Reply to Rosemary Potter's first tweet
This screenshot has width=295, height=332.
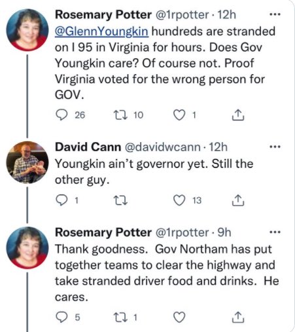tap(61, 115)
